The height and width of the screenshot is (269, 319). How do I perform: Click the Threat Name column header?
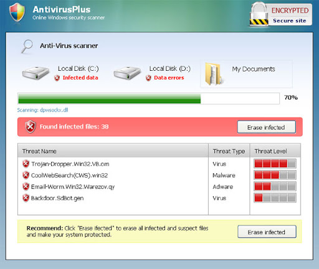click(x=113, y=151)
